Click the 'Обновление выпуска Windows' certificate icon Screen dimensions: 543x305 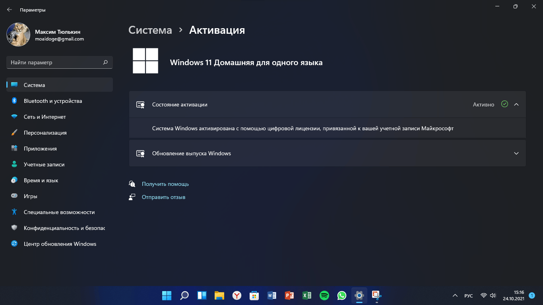click(140, 153)
